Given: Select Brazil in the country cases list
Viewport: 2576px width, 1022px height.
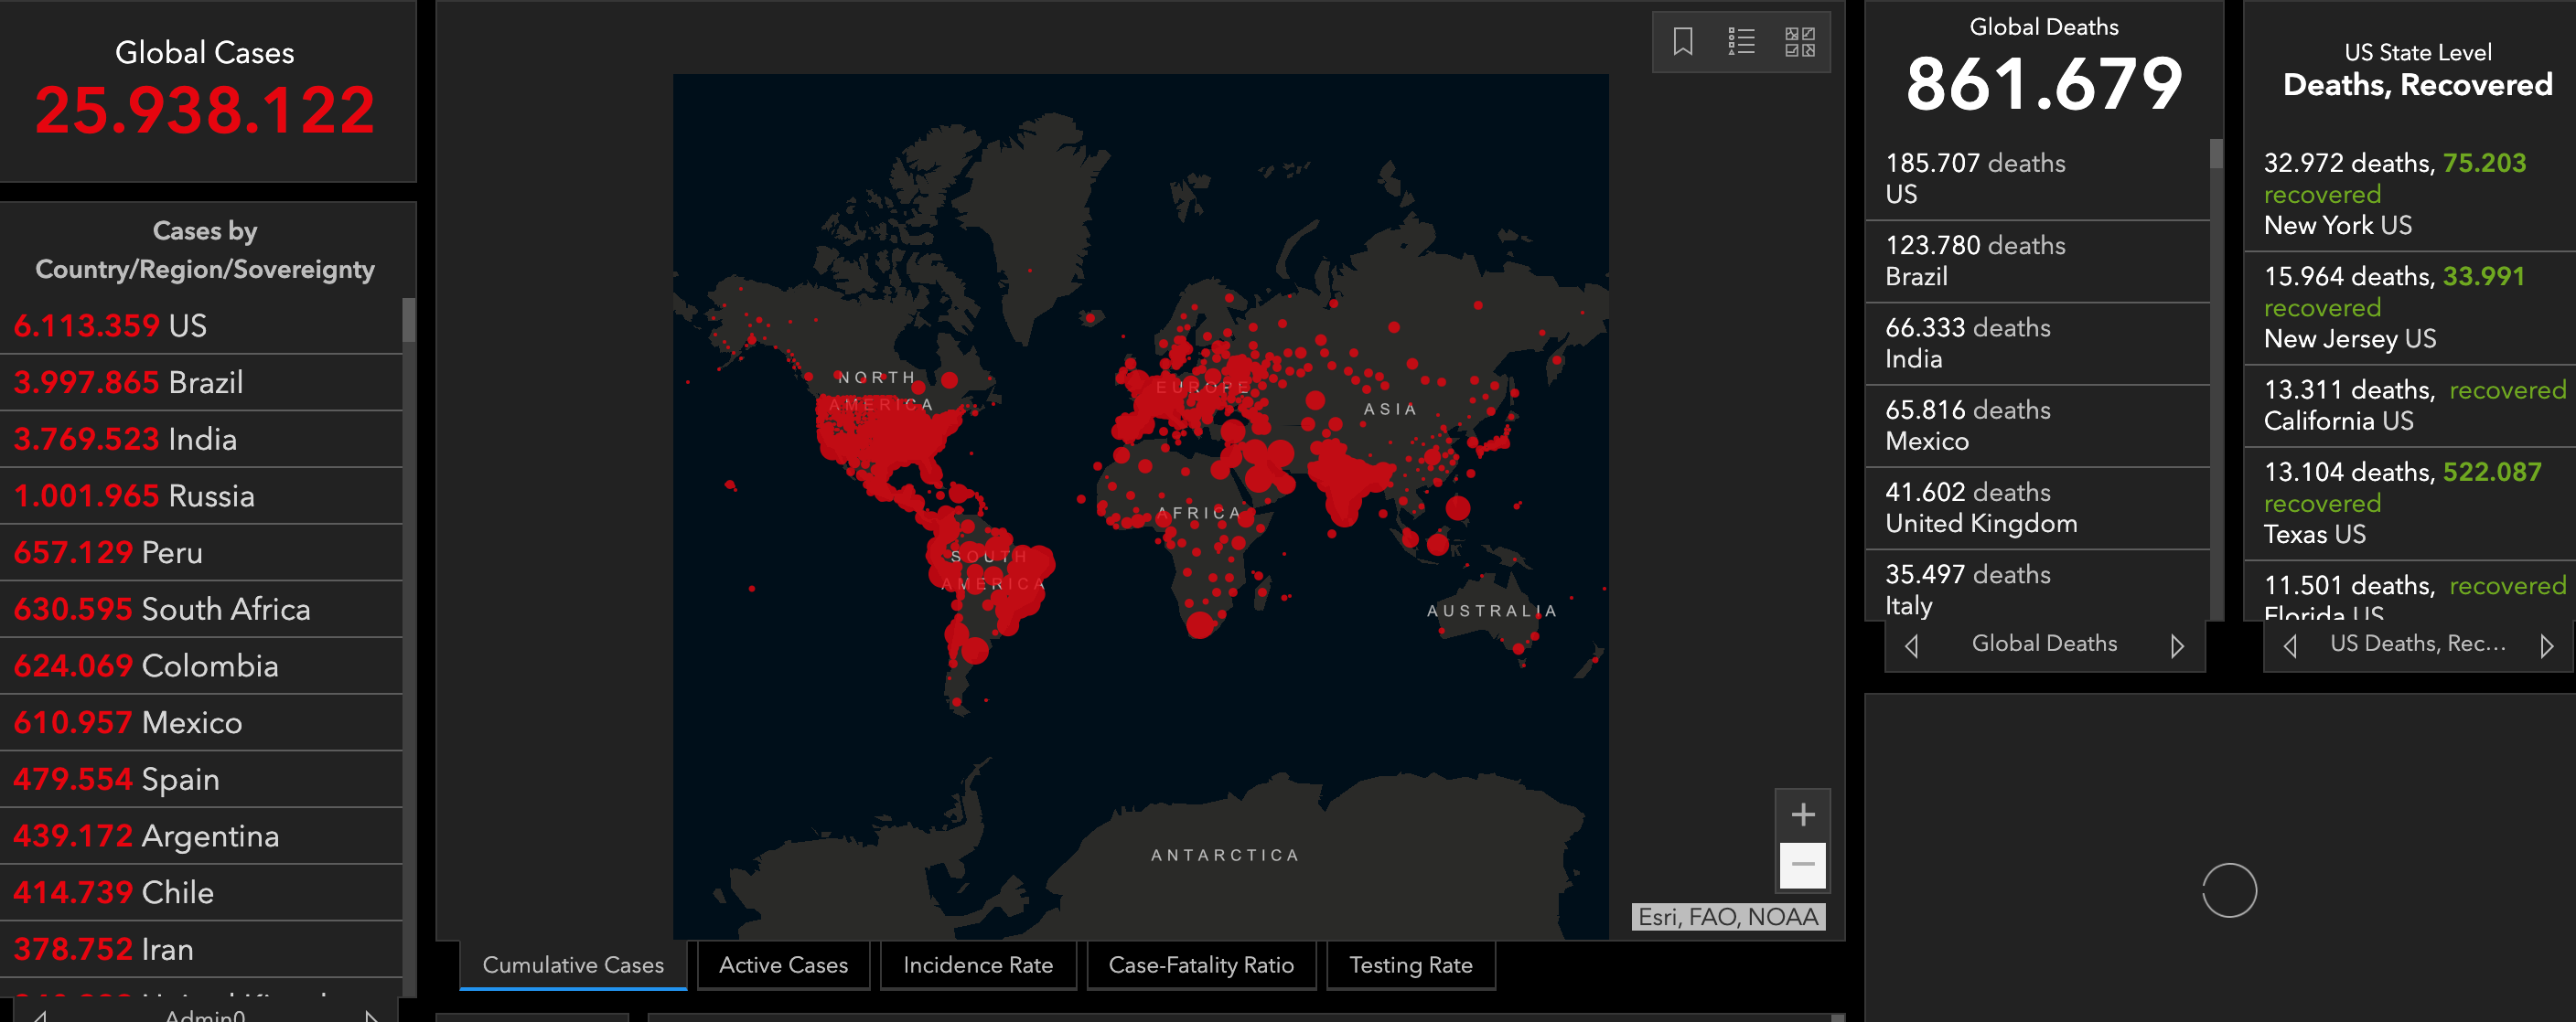Looking at the screenshot, I should click(128, 383).
